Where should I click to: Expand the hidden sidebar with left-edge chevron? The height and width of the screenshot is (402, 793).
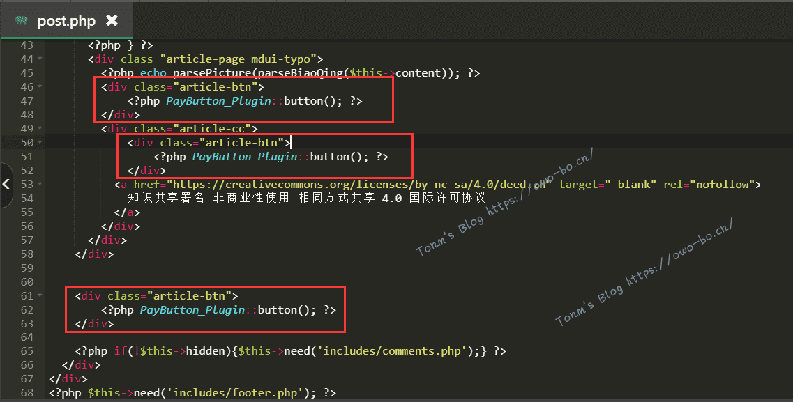click(x=6, y=185)
